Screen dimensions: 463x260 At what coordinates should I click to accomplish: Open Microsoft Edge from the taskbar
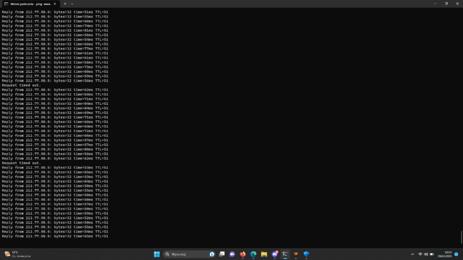click(253, 254)
